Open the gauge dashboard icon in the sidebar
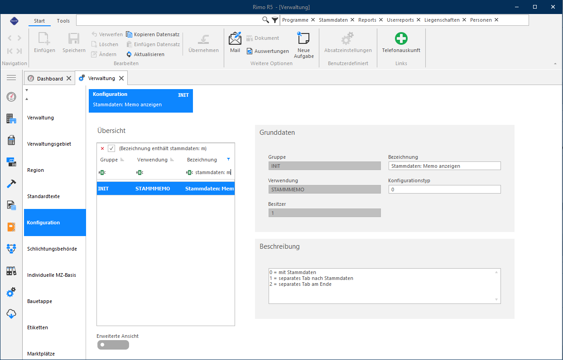This screenshot has width=563, height=360. [11, 97]
